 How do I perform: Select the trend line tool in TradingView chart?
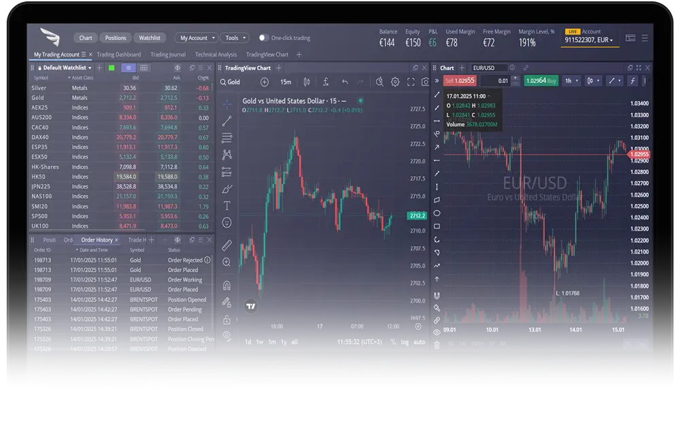(x=227, y=121)
